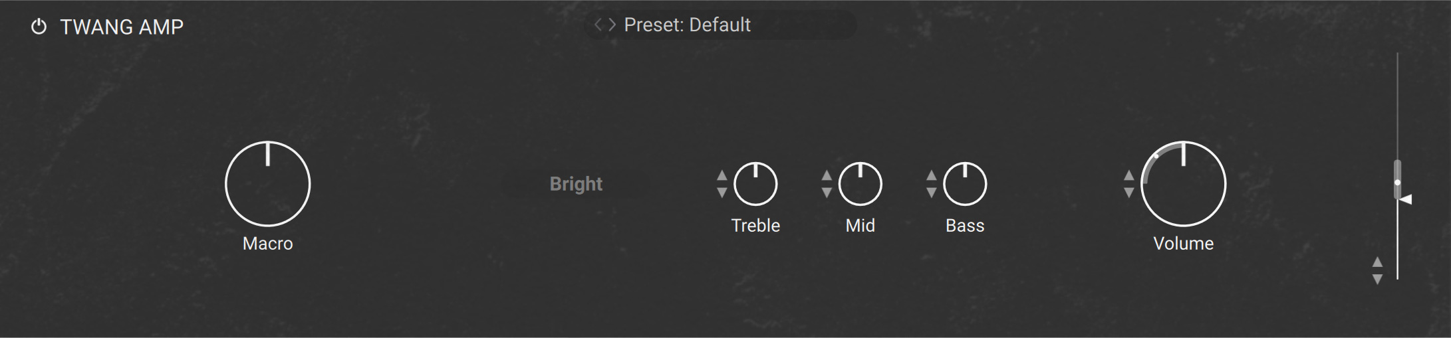Select the Mid knob

860,184
